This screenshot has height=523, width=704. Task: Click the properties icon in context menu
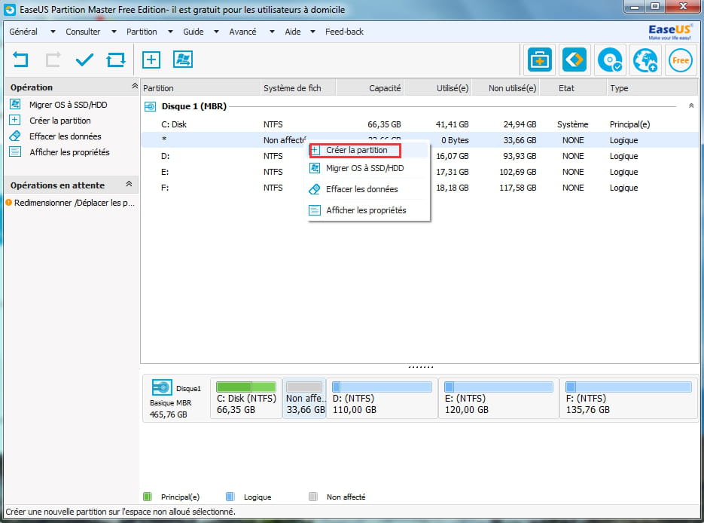point(315,210)
